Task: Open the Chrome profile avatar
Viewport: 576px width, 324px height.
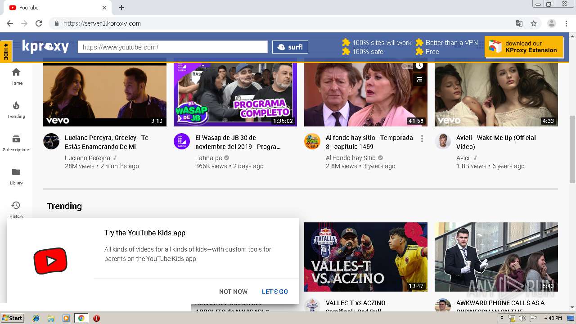Action: (x=552, y=23)
